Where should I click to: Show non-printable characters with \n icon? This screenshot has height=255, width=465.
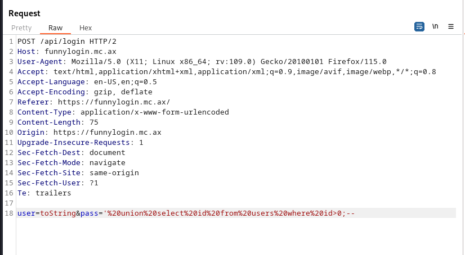[435, 26]
